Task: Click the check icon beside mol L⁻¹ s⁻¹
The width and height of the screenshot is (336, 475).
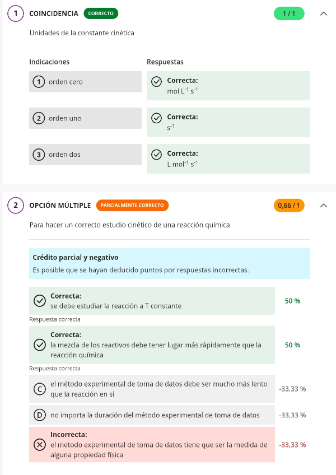Action: (157, 81)
